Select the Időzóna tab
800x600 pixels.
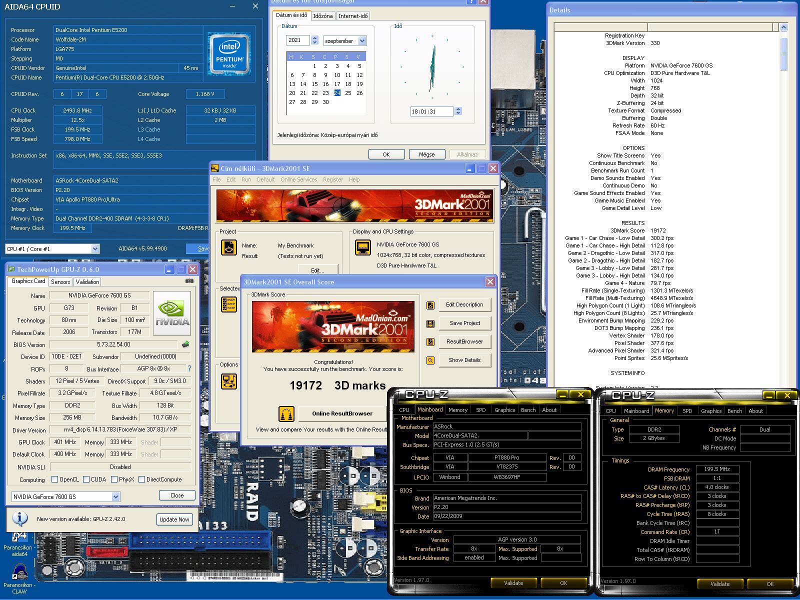(323, 16)
